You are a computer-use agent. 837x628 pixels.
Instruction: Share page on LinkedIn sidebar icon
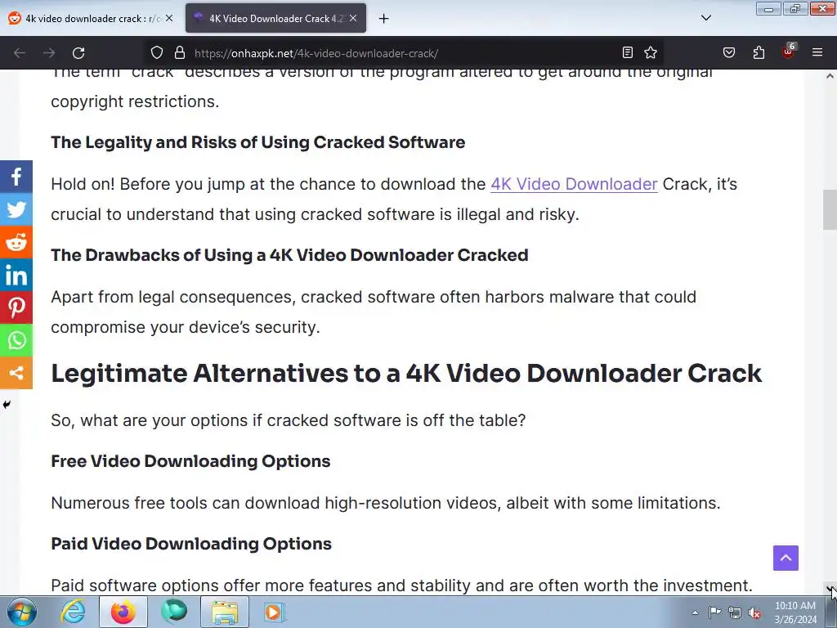[x=16, y=275]
